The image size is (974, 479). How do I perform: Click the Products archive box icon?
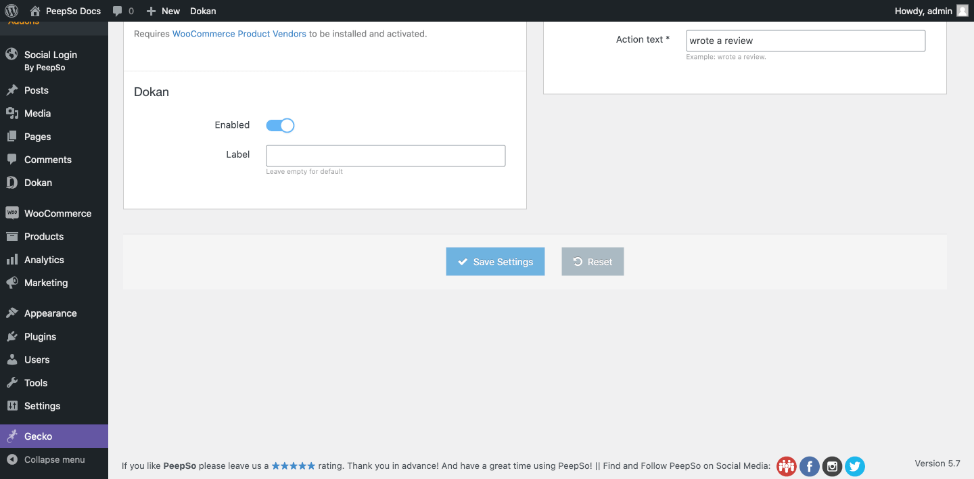tap(11, 236)
